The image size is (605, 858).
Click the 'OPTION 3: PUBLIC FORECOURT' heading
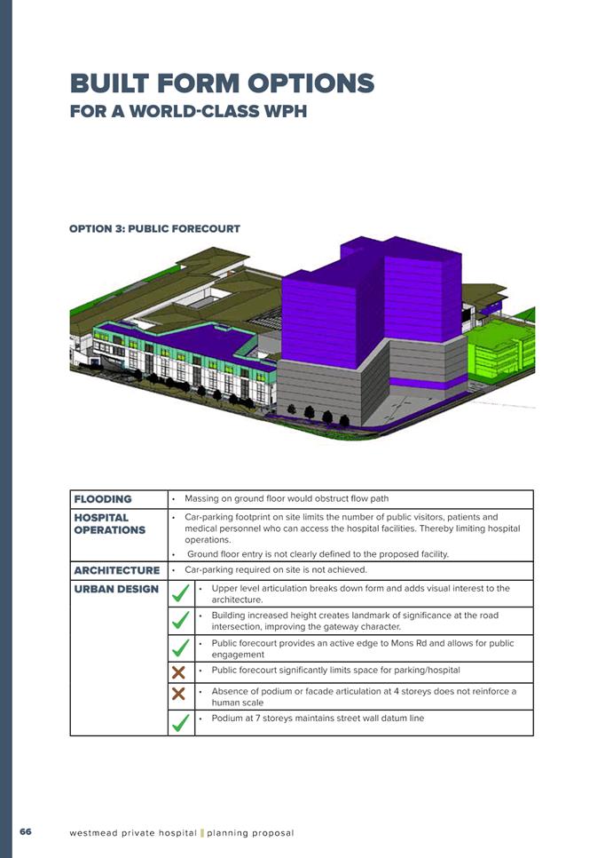[x=154, y=229]
